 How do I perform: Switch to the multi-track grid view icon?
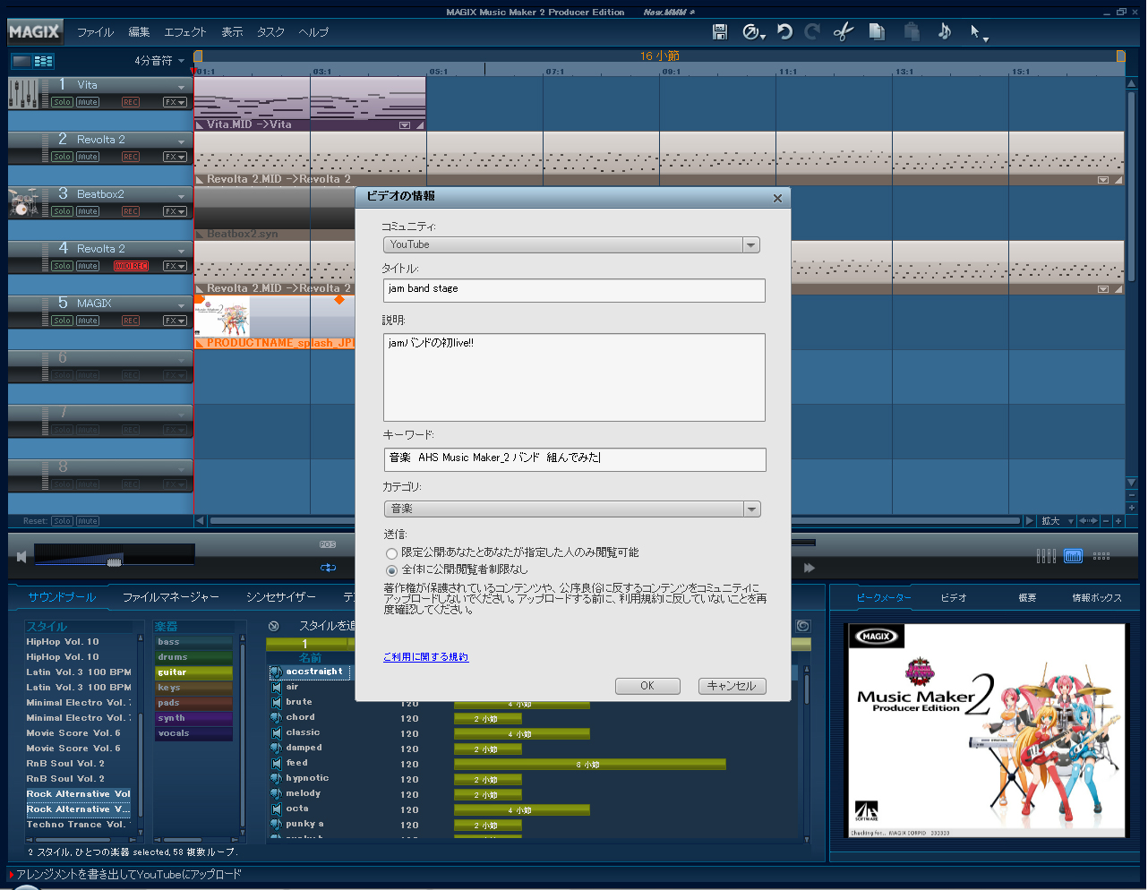point(44,61)
